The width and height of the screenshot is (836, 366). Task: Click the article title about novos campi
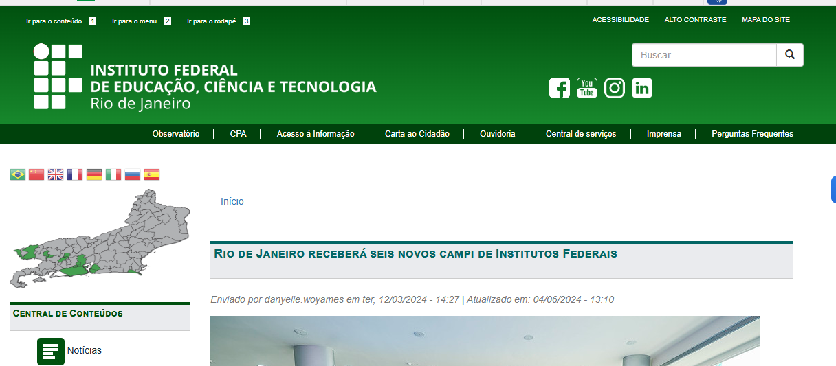416,253
